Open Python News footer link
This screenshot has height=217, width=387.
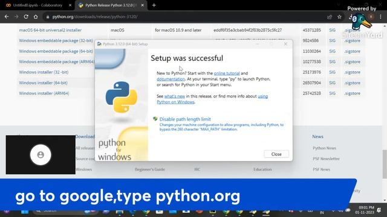[x=324, y=148]
